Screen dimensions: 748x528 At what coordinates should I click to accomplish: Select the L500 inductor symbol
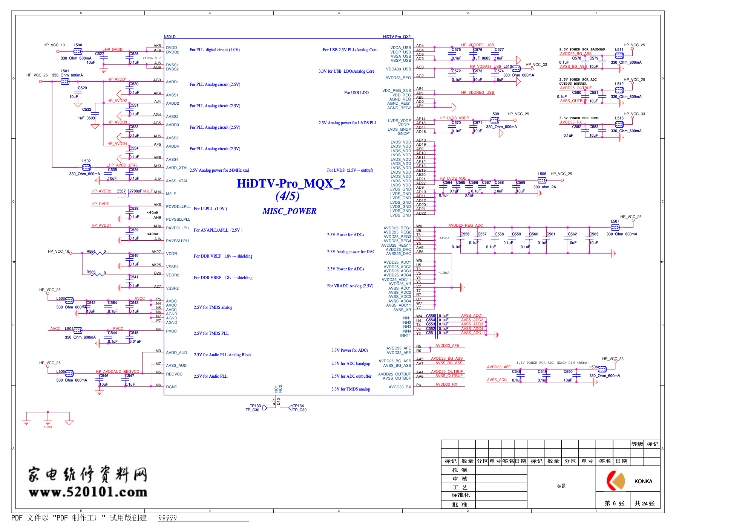pyautogui.click(x=78, y=51)
